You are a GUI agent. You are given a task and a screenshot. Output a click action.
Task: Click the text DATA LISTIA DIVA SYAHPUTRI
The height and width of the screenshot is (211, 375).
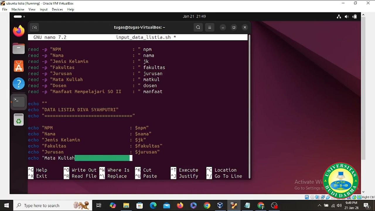(x=80, y=110)
